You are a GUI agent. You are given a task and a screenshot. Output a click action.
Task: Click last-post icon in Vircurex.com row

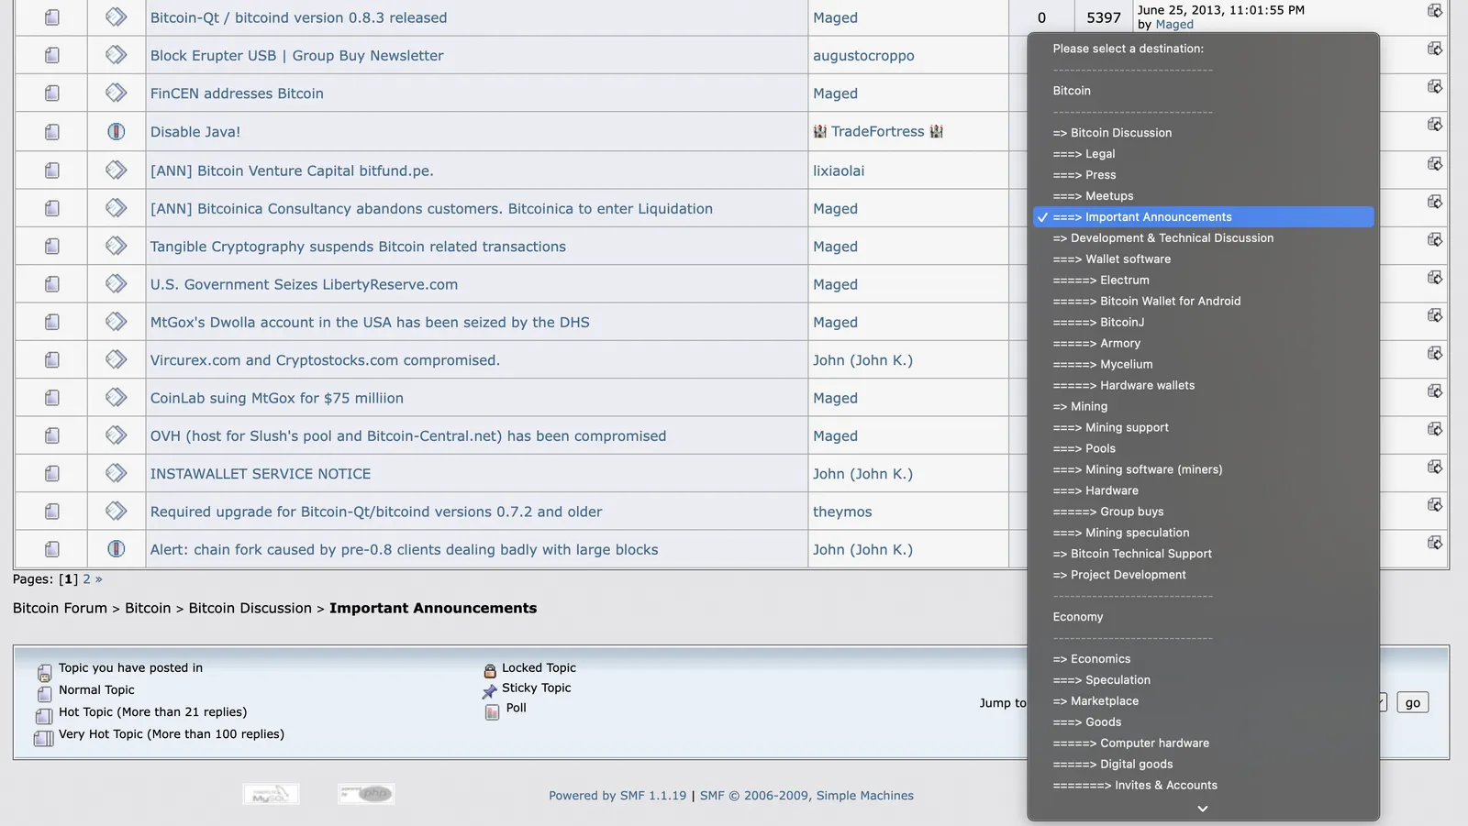click(1434, 353)
